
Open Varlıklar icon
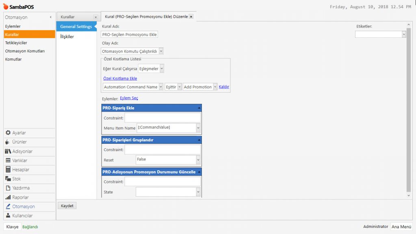[8, 160]
